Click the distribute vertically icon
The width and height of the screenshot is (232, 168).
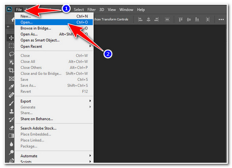coord(208,19)
